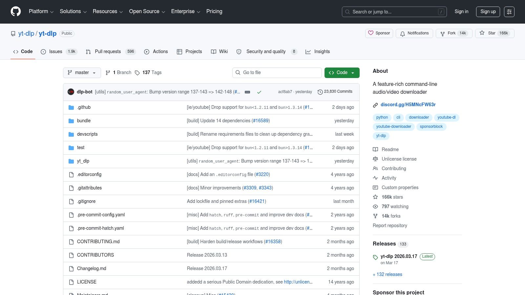
Task: Open the Actions tab
Action: click(156, 51)
